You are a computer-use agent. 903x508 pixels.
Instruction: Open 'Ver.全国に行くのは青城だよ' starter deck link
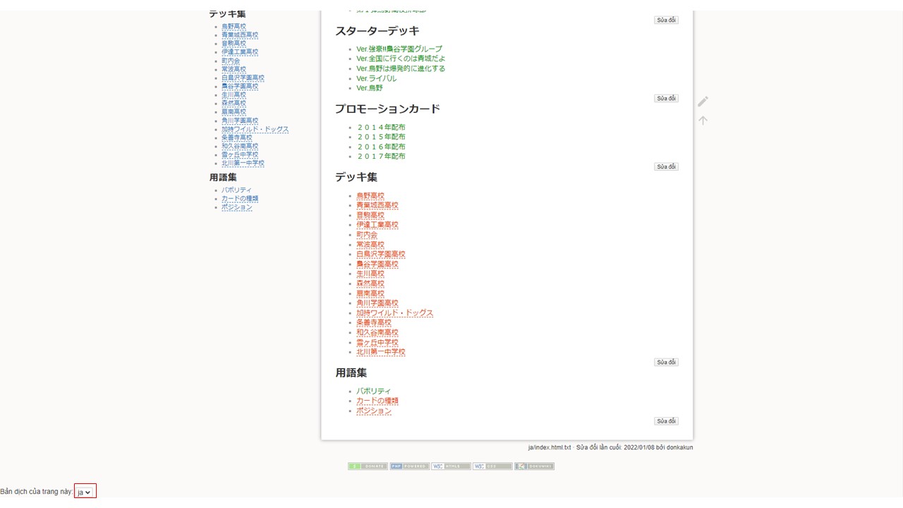[x=401, y=59]
